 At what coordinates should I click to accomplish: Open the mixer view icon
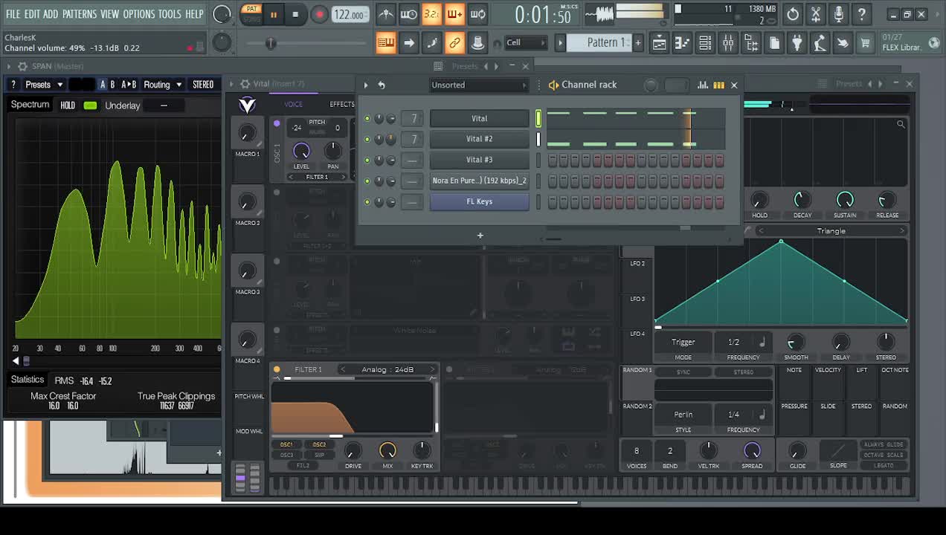[728, 43]
